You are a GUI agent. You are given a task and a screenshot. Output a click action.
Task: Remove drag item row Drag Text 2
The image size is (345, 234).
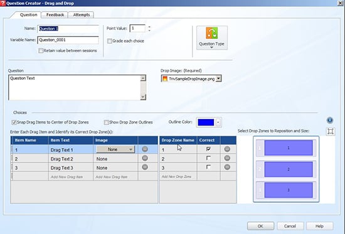tap(145, 158)
